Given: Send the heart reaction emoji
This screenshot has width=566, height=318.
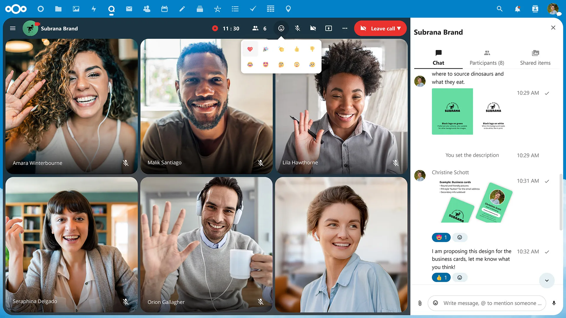Looking at the screenshot, I should (250, 49).
